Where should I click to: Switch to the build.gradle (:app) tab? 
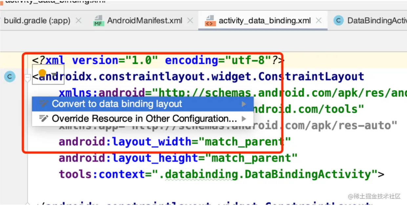click(x=37, y=21)
